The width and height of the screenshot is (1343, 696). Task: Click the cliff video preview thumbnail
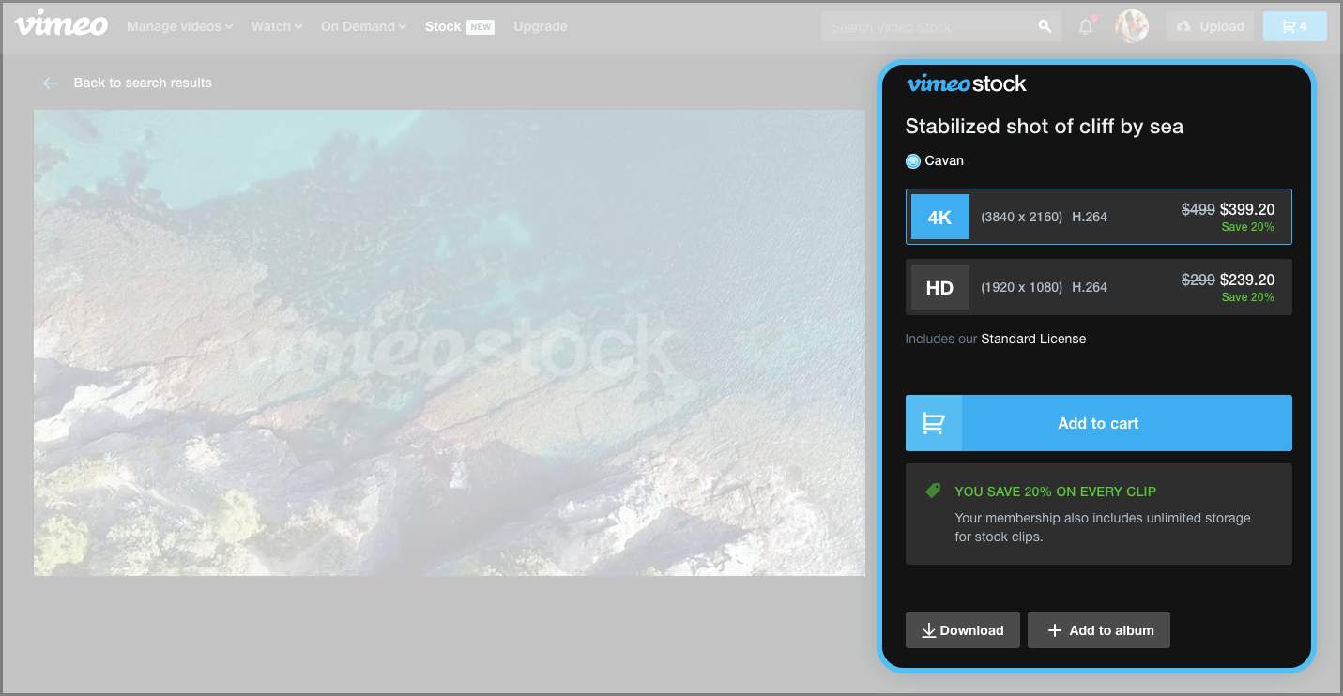click(450, 342)
